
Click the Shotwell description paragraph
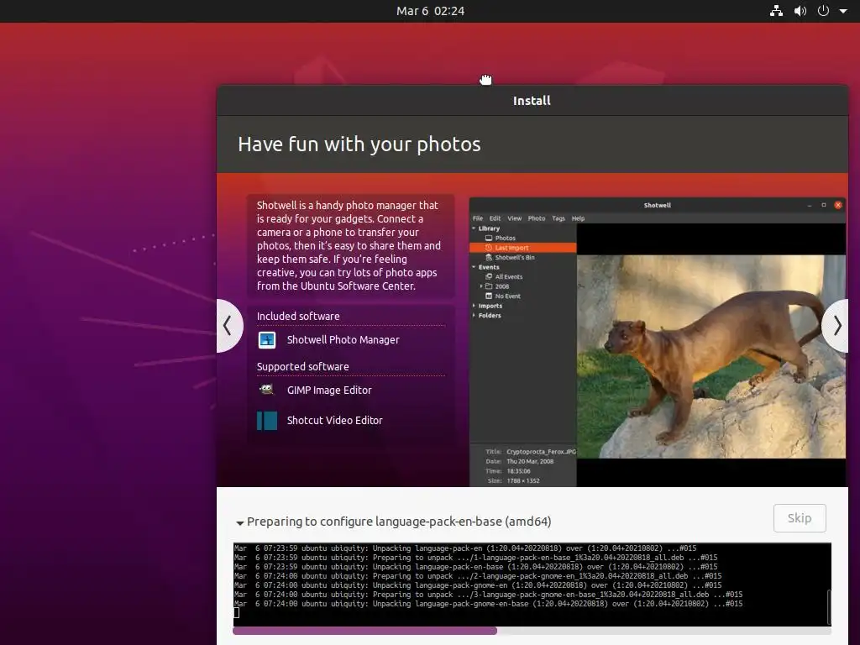pyautogui.click(x=349, y=246)
